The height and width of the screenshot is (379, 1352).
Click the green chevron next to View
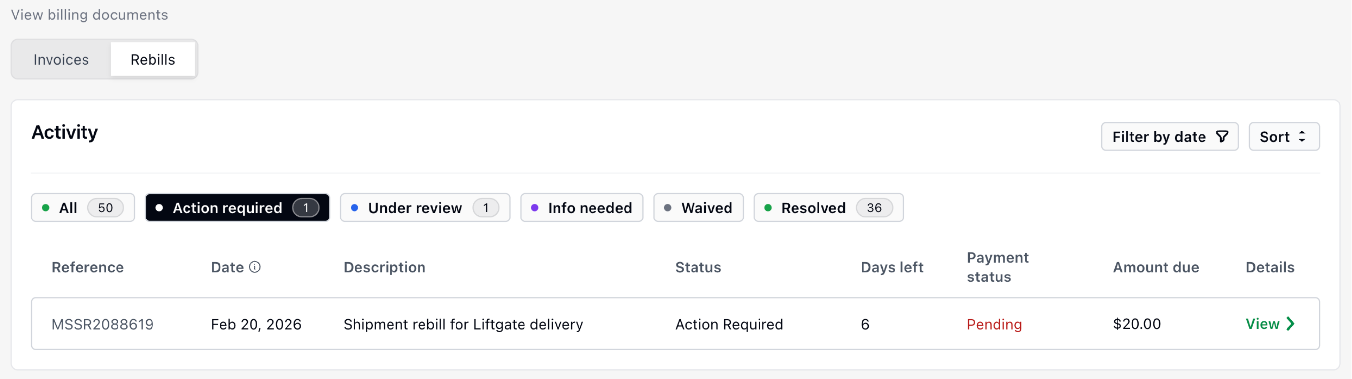pyautogui.click(x=1290, y=323)
